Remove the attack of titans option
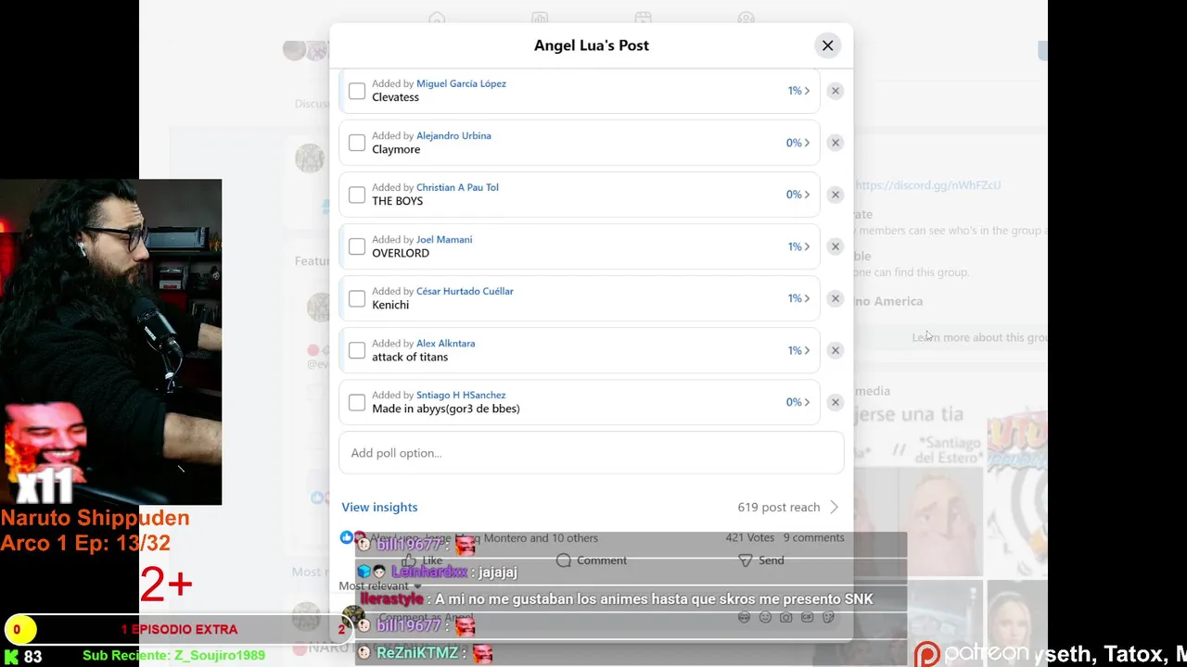 coord(835,350)
